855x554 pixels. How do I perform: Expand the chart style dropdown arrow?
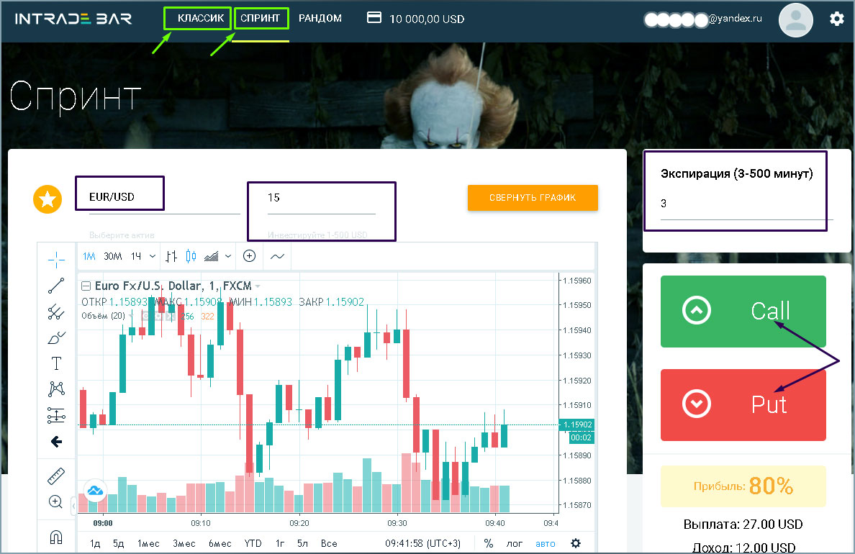228,256
